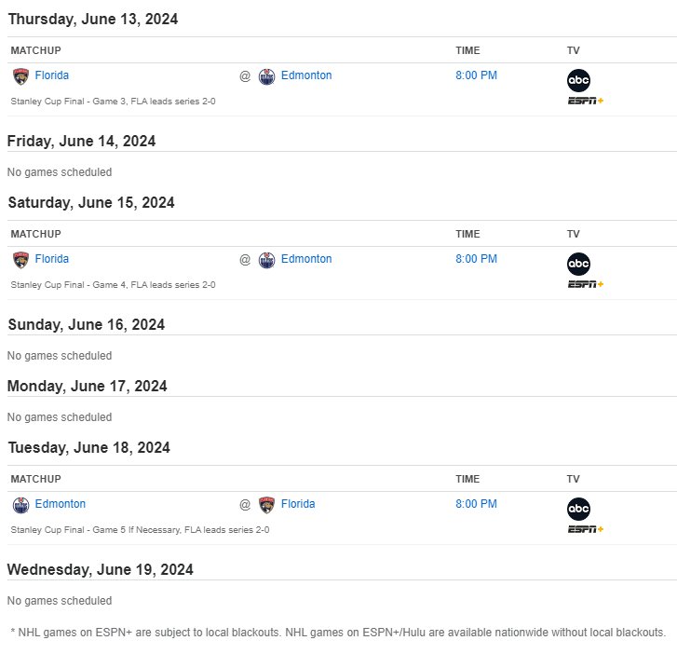Click Florida Panthers logo in June 13 game
The height and width of the screenshot is (654, 677).
pos(20,76)
